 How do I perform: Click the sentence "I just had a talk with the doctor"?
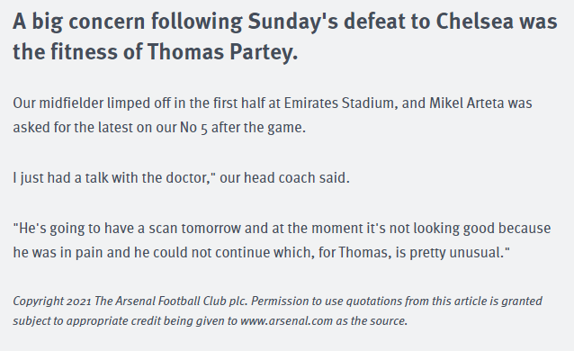(112, 178)
